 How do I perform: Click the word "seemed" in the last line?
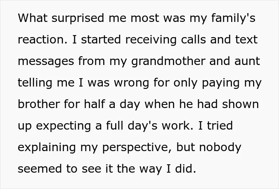tap(39, 169)
